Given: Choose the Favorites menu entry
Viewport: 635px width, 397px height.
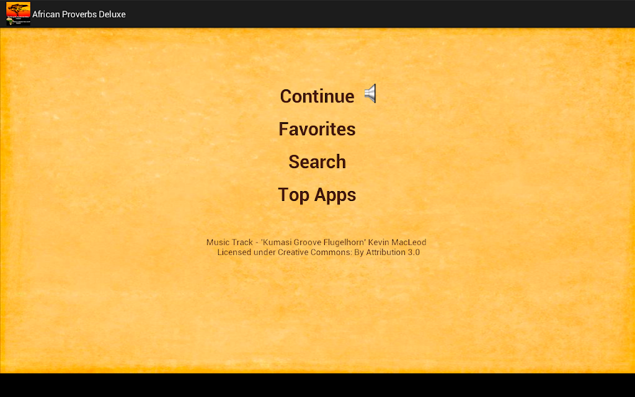Looking at the screenshot, I should (x=317, y=129).
